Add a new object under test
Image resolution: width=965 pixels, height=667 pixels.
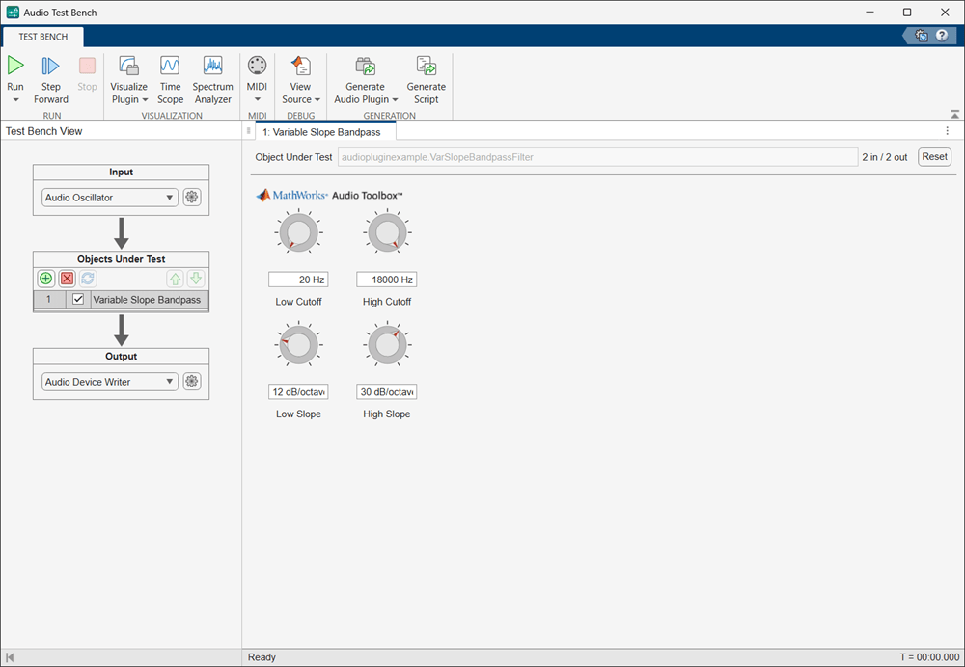[x=45, y=279]
